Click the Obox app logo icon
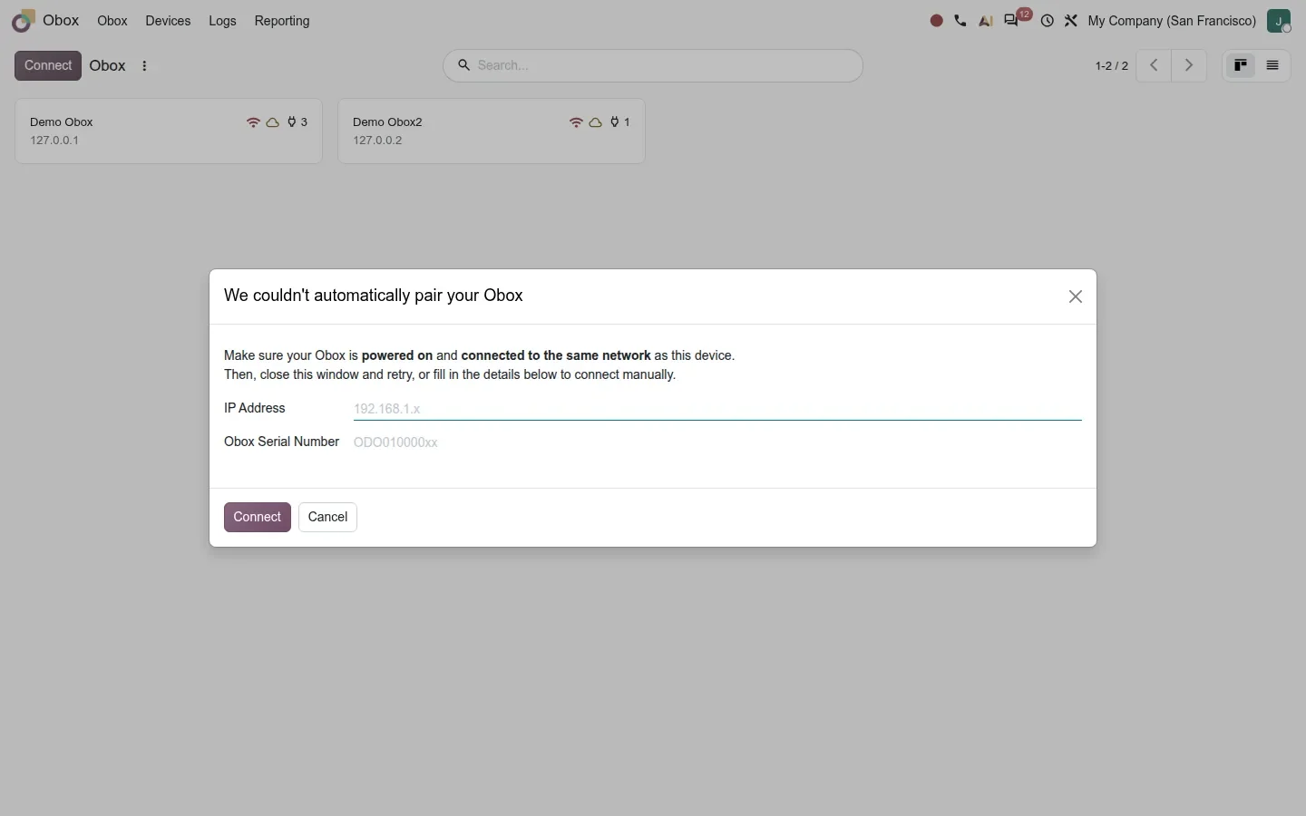 pyautogui.click(x=24, y=21)
